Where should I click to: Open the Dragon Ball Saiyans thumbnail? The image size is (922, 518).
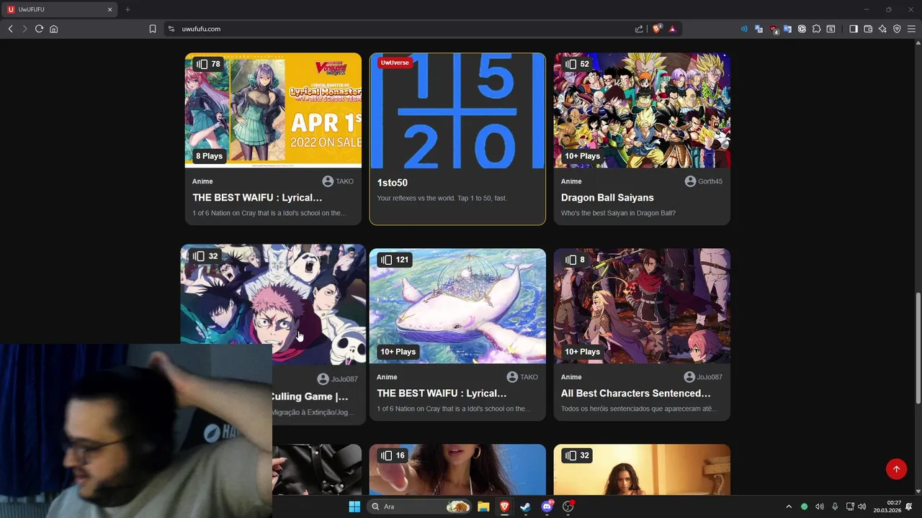pyautogui.click(x=642, y=110)
